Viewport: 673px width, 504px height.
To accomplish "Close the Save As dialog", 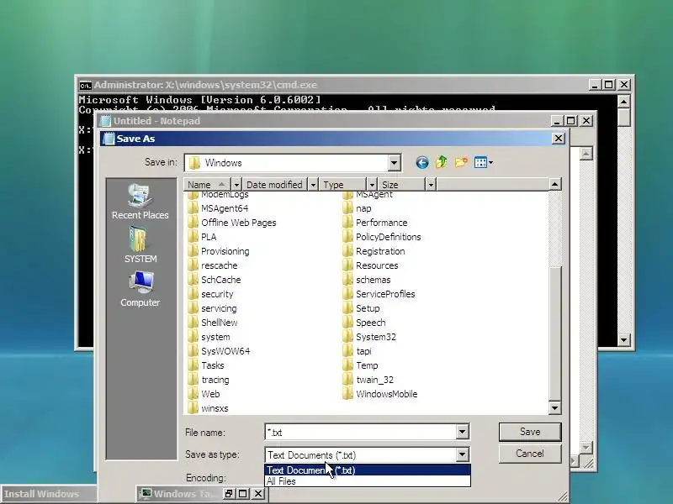I will click(x=558, y=139).
